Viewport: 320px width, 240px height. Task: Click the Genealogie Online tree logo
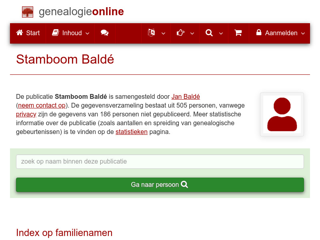click(27, 12)
